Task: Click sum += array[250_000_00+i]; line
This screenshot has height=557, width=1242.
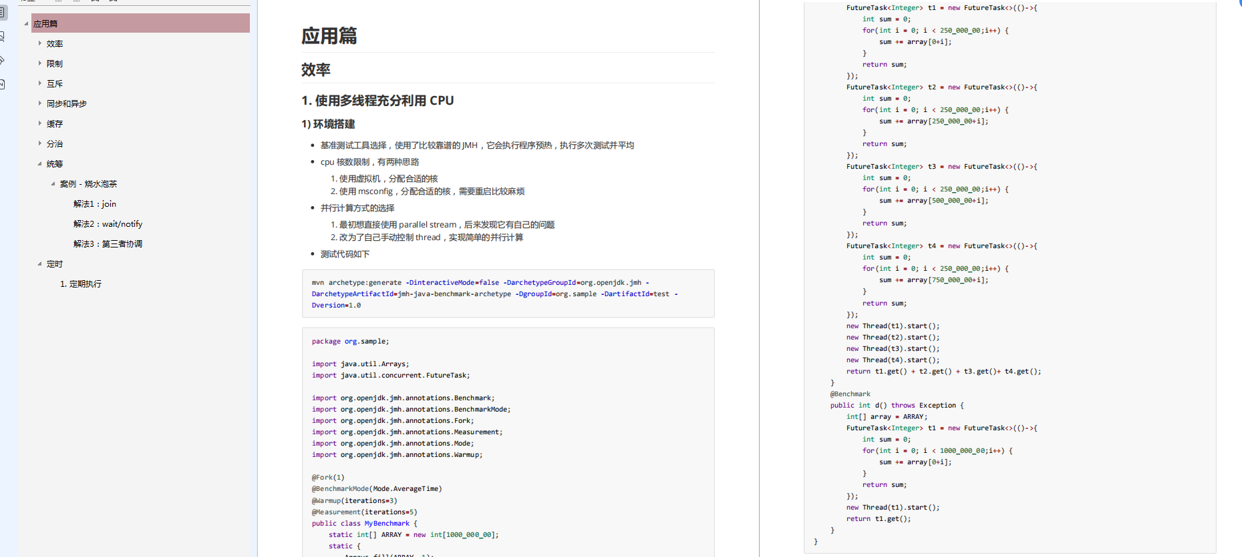Action: (933, 121)
